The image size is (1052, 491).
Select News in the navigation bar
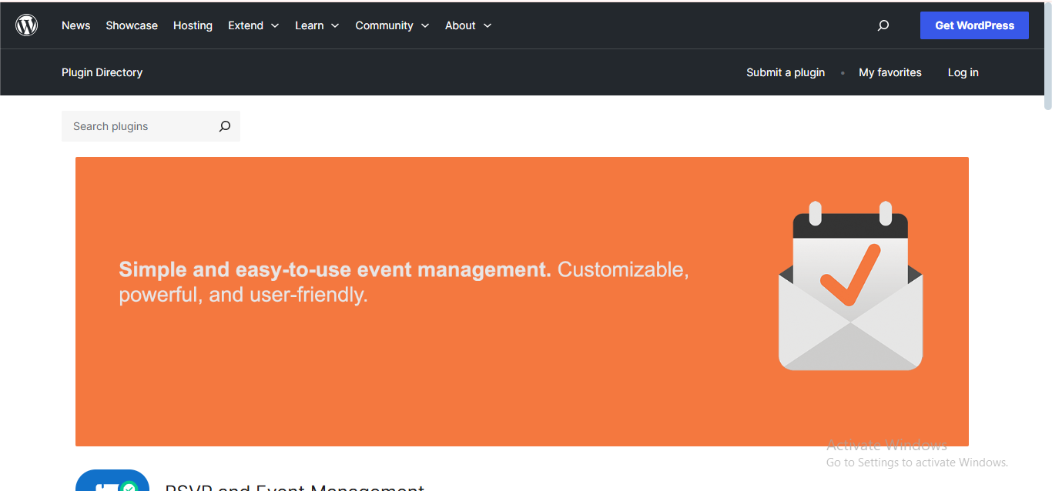click(75, 25)
